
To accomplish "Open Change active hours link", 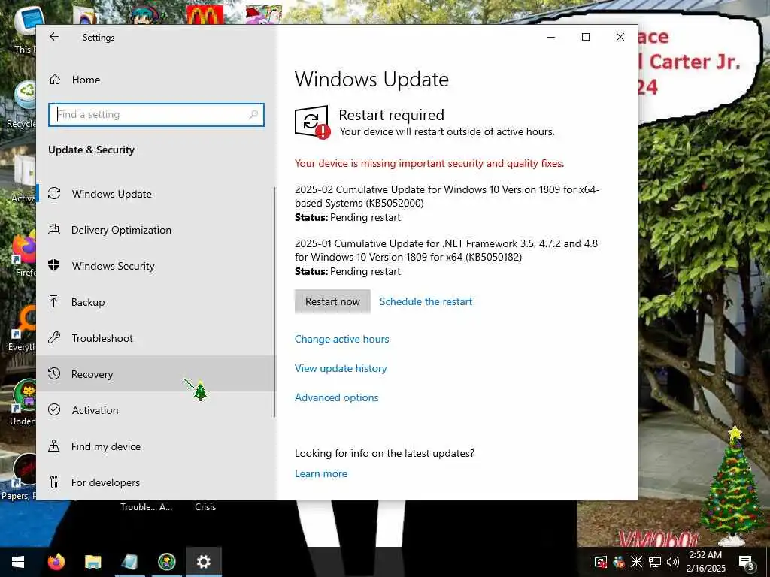I will click(x=342, y=339).
